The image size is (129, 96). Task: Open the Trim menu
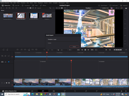(18, 3)
